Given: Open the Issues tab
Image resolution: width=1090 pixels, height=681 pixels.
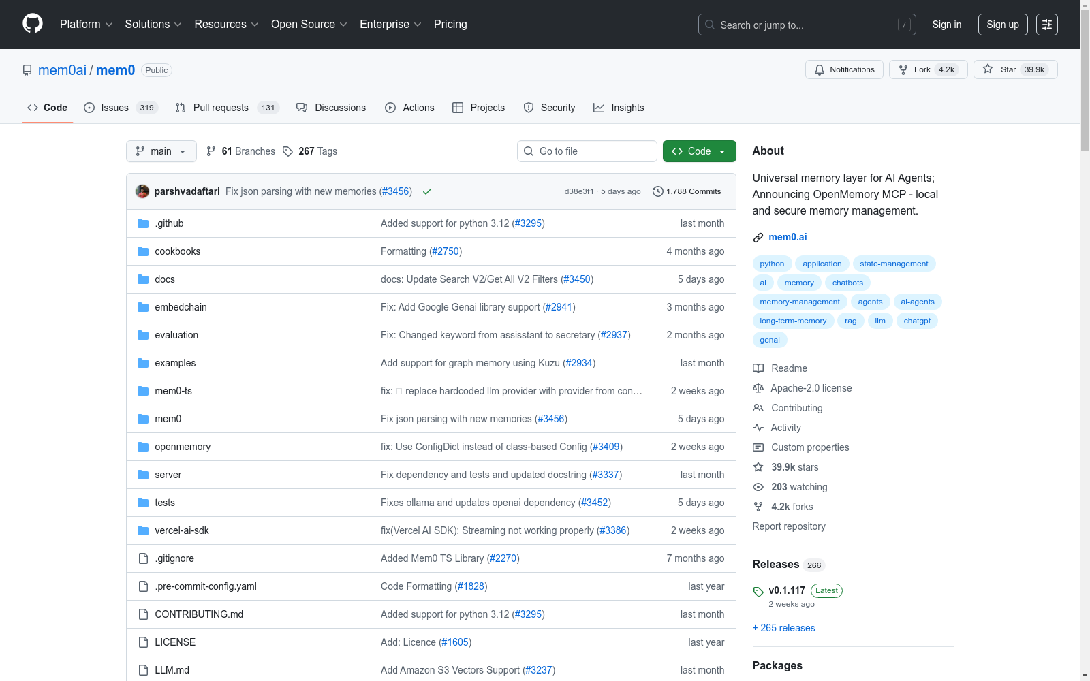Looking at the screenshot, I should click(121, 108).
